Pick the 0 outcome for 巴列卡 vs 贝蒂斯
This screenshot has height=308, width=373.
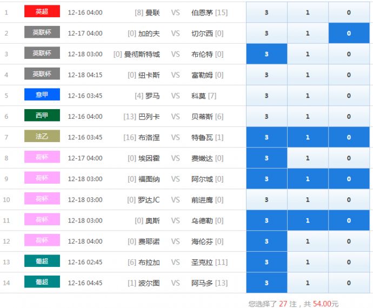(349, 117)
